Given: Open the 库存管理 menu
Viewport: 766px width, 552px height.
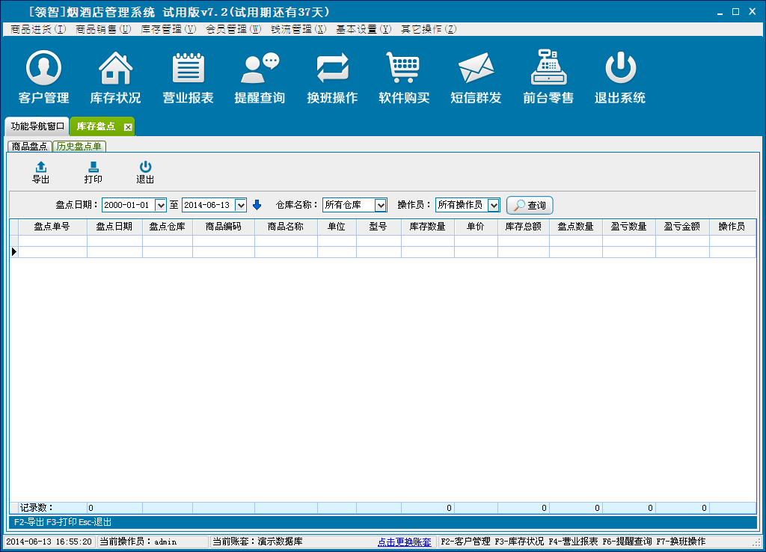Looking at the screenshot, I should click(x=168, y=29).
